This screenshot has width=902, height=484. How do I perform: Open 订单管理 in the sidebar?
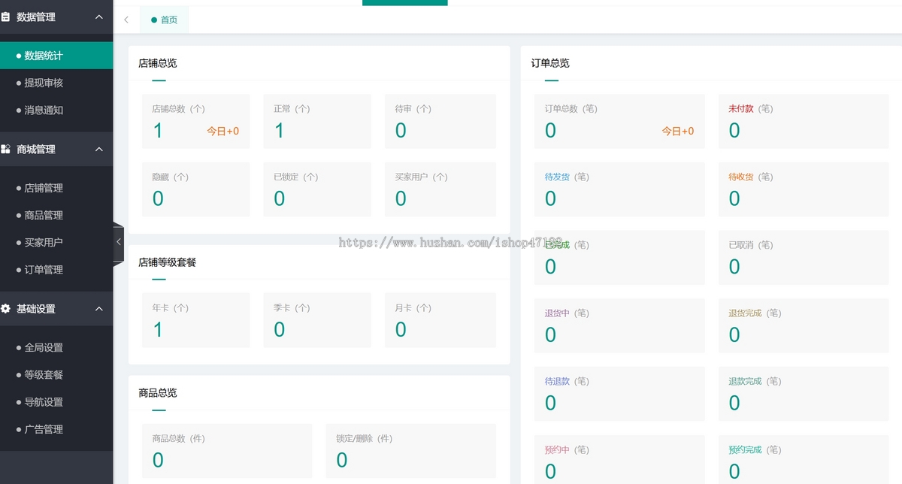[x=56, y=270]
